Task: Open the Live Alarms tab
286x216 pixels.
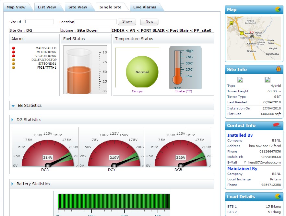Action: click(x=144, y=7)
